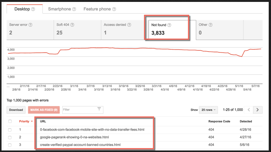This screenshot has height=152, width=271.
Task: Click the 5/7/16 chart axis label
Action: pos(255,86)
